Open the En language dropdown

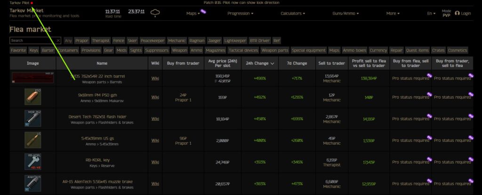[x=431, y=13]
